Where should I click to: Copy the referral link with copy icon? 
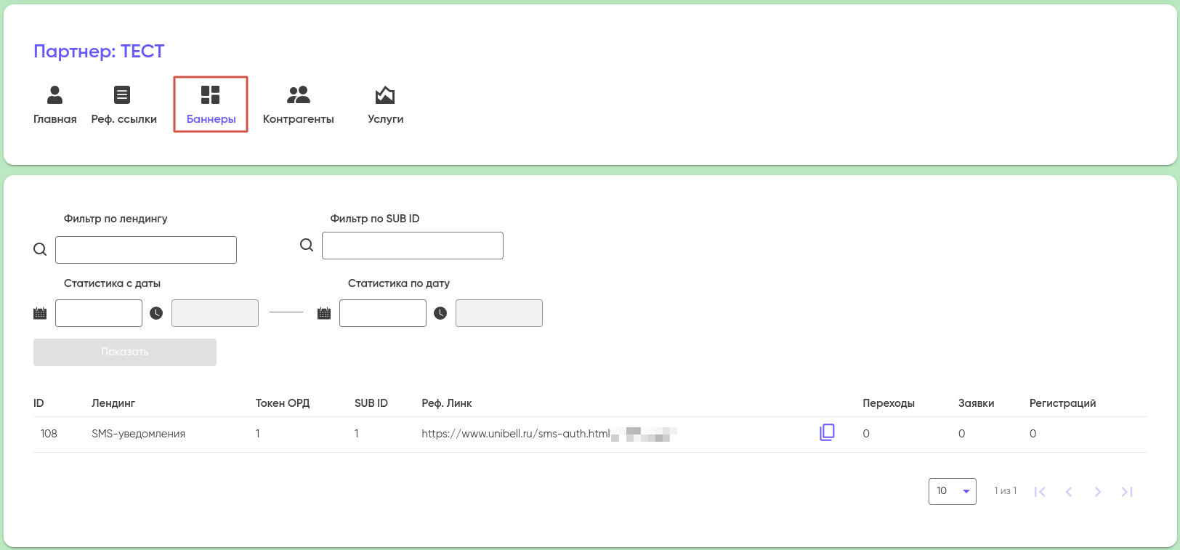pos(827,432)
